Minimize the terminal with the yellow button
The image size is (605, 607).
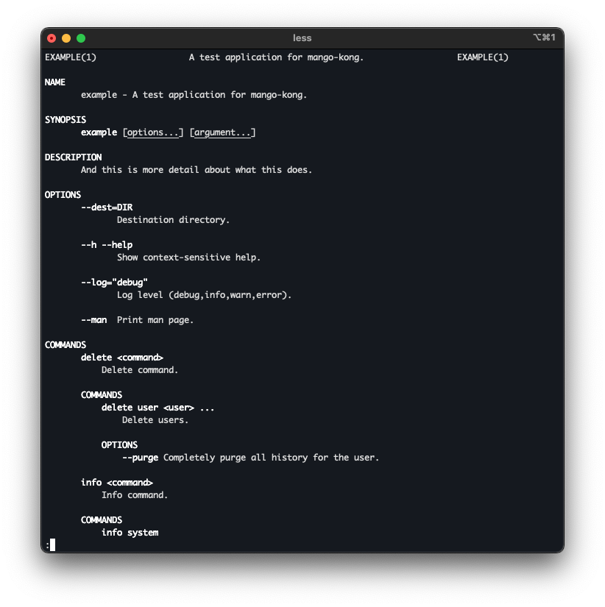pos(66,38)
